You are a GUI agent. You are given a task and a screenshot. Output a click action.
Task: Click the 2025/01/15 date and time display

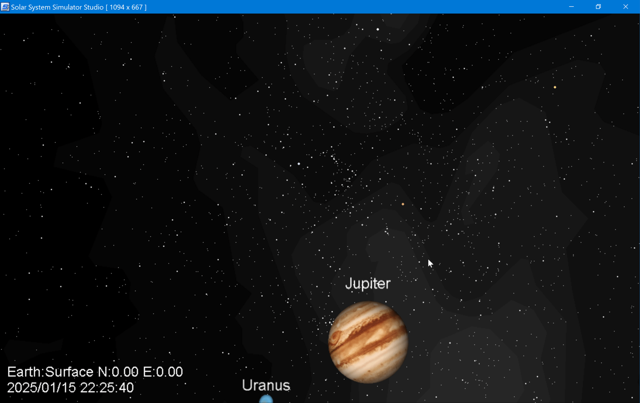point(70,388)
